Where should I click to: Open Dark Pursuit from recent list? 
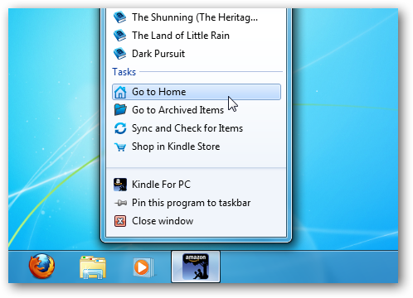(197, 54)
